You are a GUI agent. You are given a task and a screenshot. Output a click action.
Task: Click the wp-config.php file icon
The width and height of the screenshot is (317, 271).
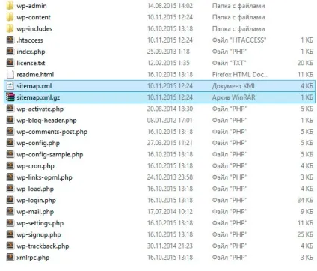click(x=10, y=143)
